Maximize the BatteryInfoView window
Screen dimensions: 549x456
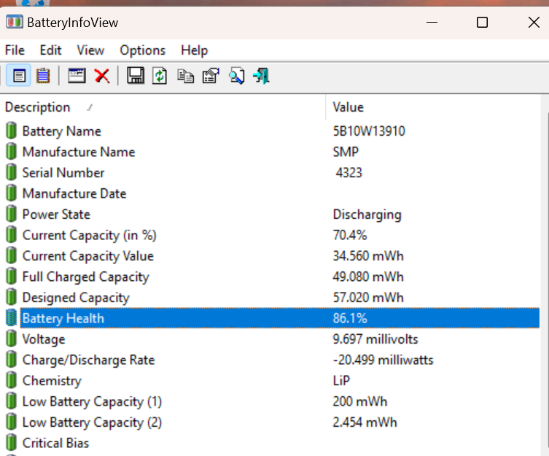point(482,23)
